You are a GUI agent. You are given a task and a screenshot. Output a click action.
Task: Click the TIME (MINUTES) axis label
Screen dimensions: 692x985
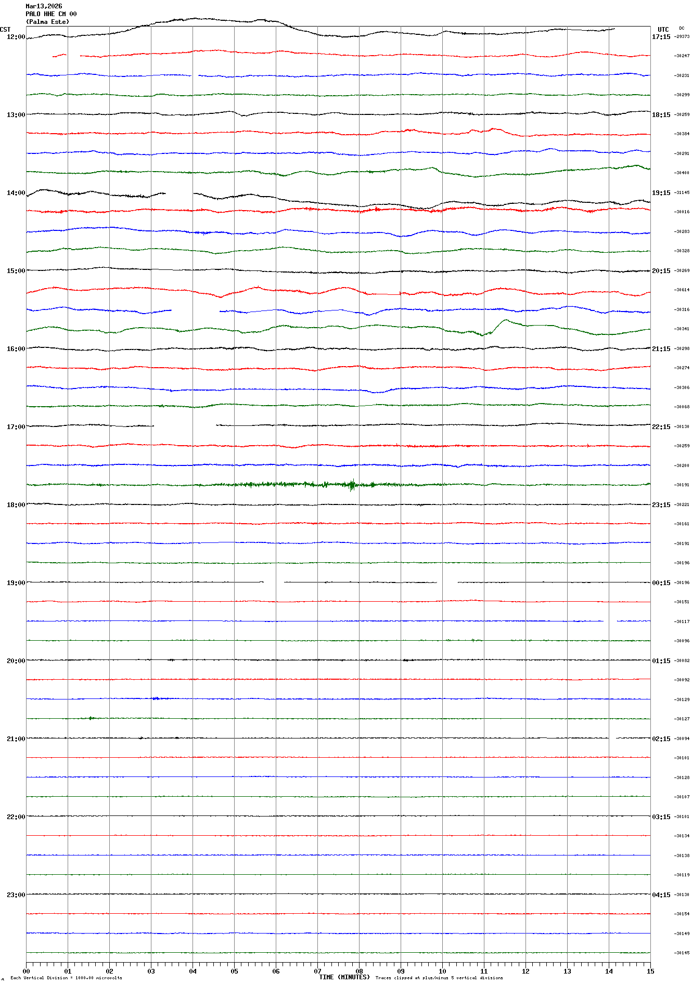[344, 977]
